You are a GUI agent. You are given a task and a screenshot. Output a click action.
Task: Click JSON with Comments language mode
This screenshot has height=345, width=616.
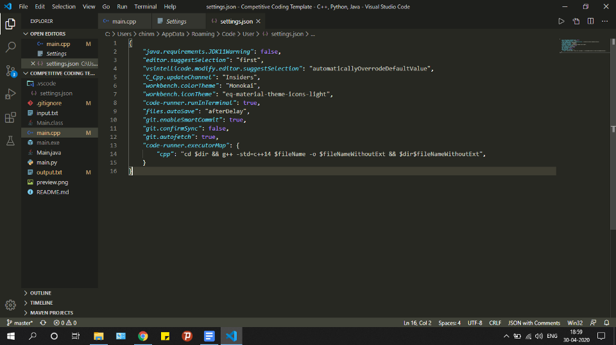tap(534, 323)
